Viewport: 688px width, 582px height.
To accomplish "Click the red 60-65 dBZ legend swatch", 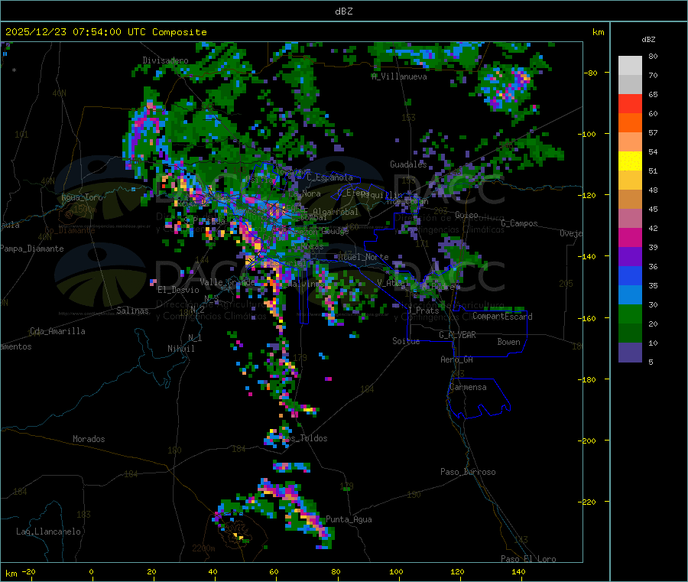I will point(630,103).
